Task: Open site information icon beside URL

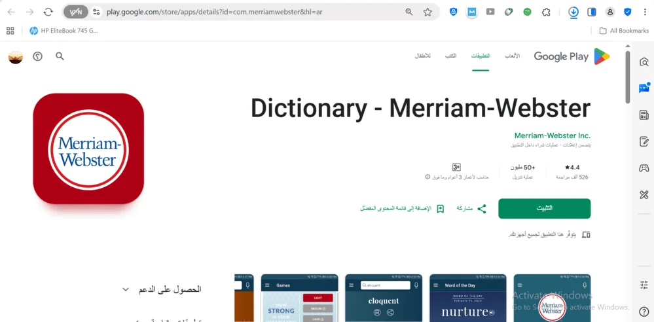Action: (96, 12)
